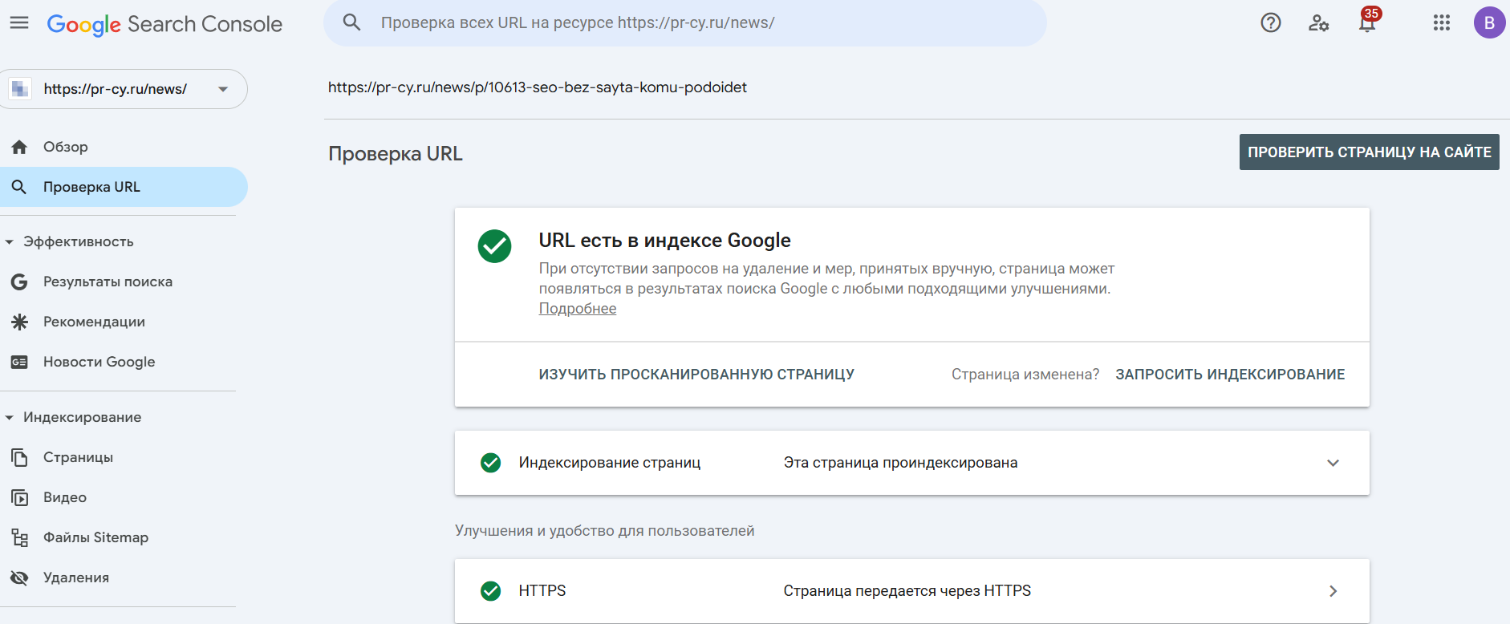
Task: Click ЗАПРОСИТЬ ИНДЕКСИРОВАНИЕ
Action: (1230, 375)
